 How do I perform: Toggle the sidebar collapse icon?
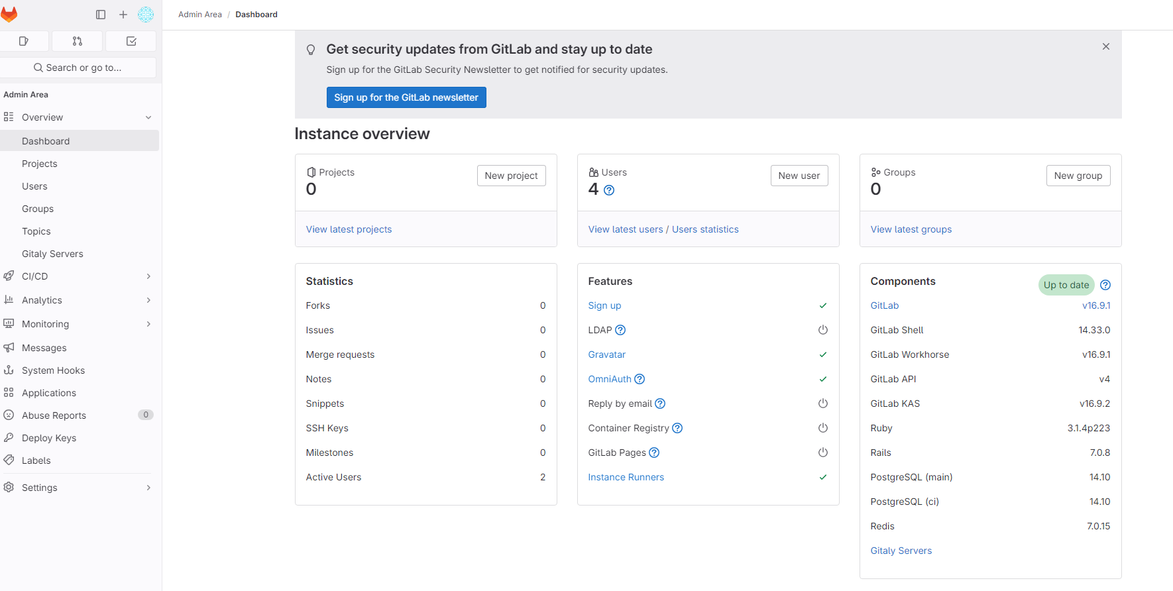[101, 15]
